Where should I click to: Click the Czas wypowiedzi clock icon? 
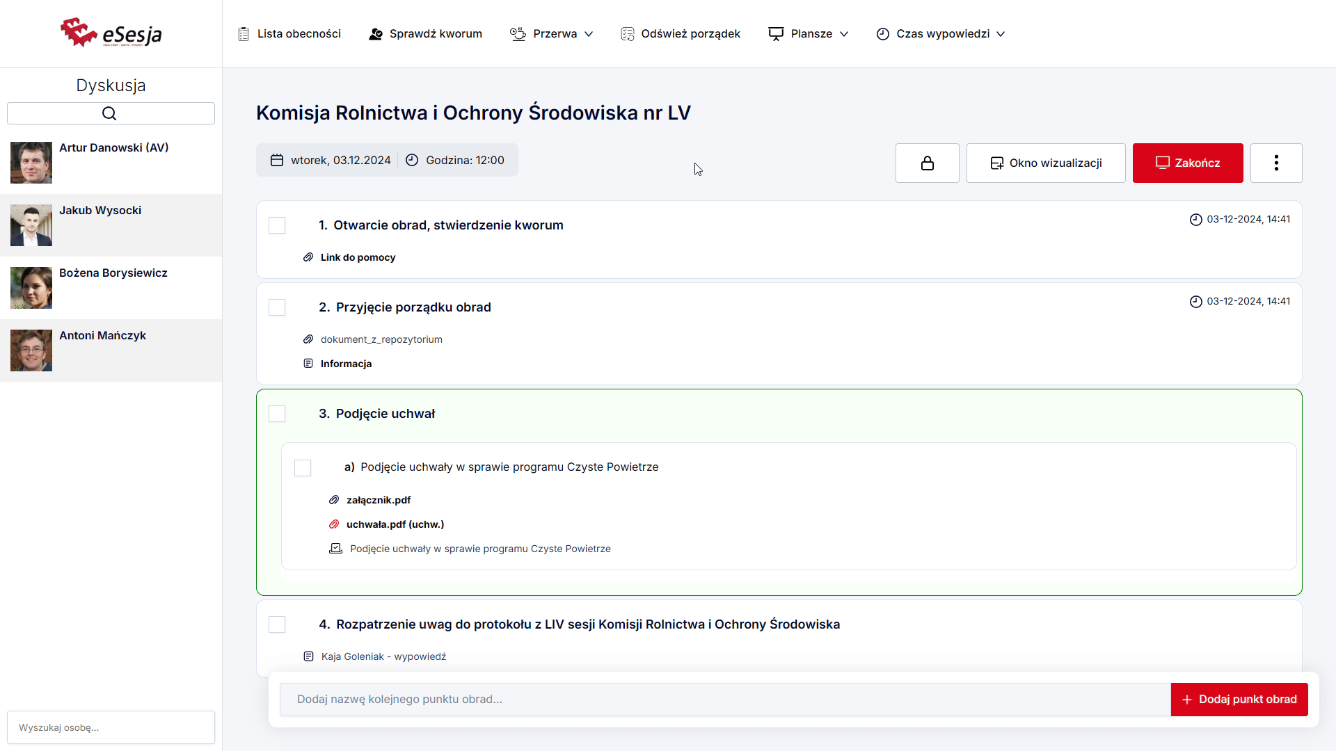coord(883,34)
